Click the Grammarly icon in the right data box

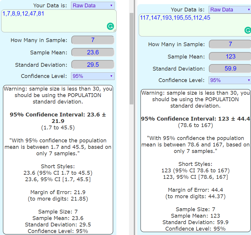(248, 30)
